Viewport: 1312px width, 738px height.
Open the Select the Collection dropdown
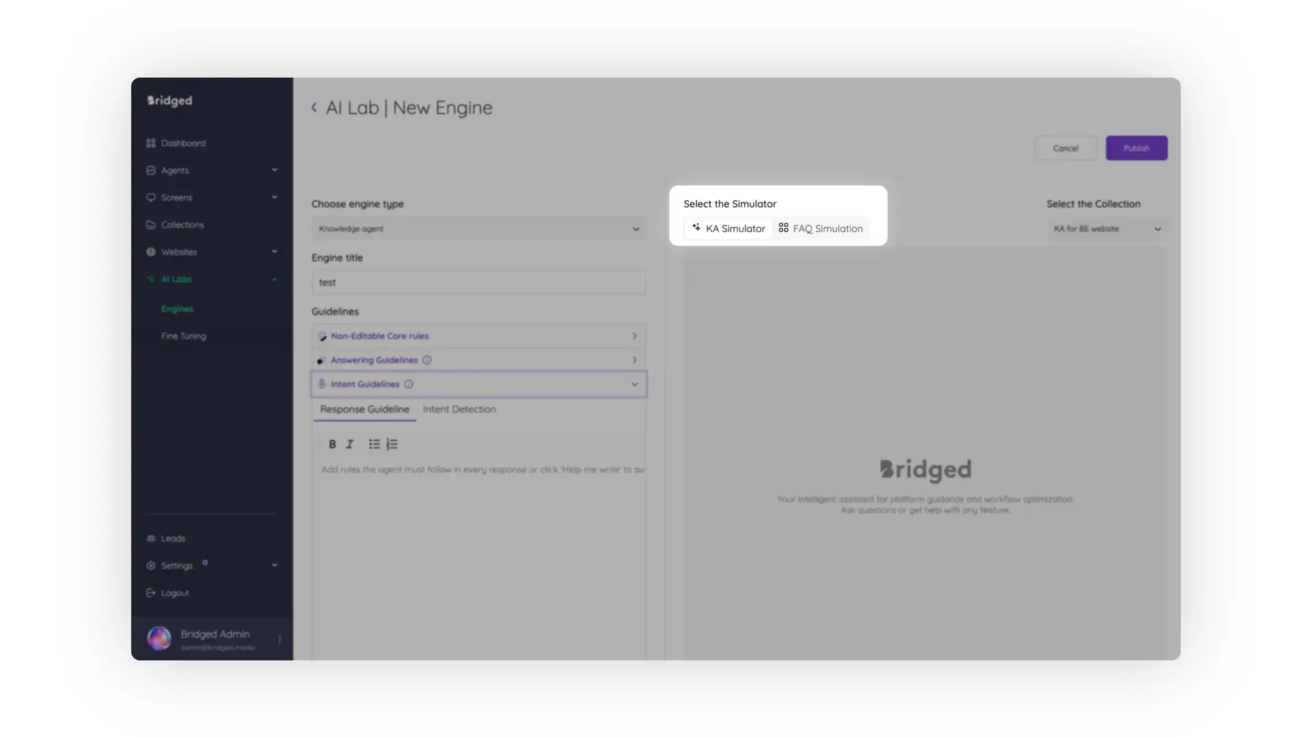(x=1106, y=229)
